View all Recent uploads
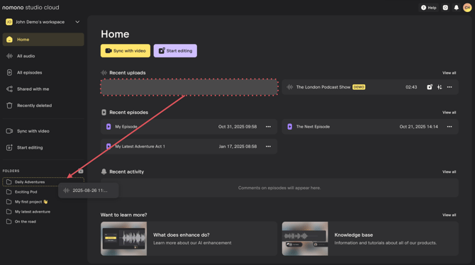 point(449,73)
